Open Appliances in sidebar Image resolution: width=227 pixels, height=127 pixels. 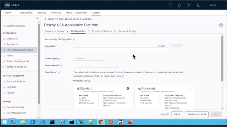pyautogui.click(x=12, y=44)
